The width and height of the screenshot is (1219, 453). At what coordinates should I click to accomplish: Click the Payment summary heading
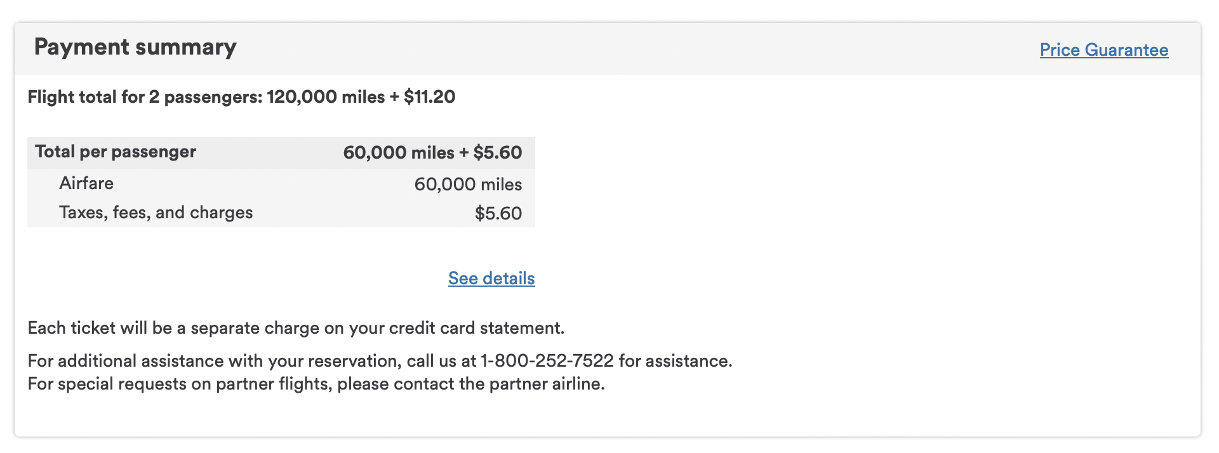click(135, 47)
